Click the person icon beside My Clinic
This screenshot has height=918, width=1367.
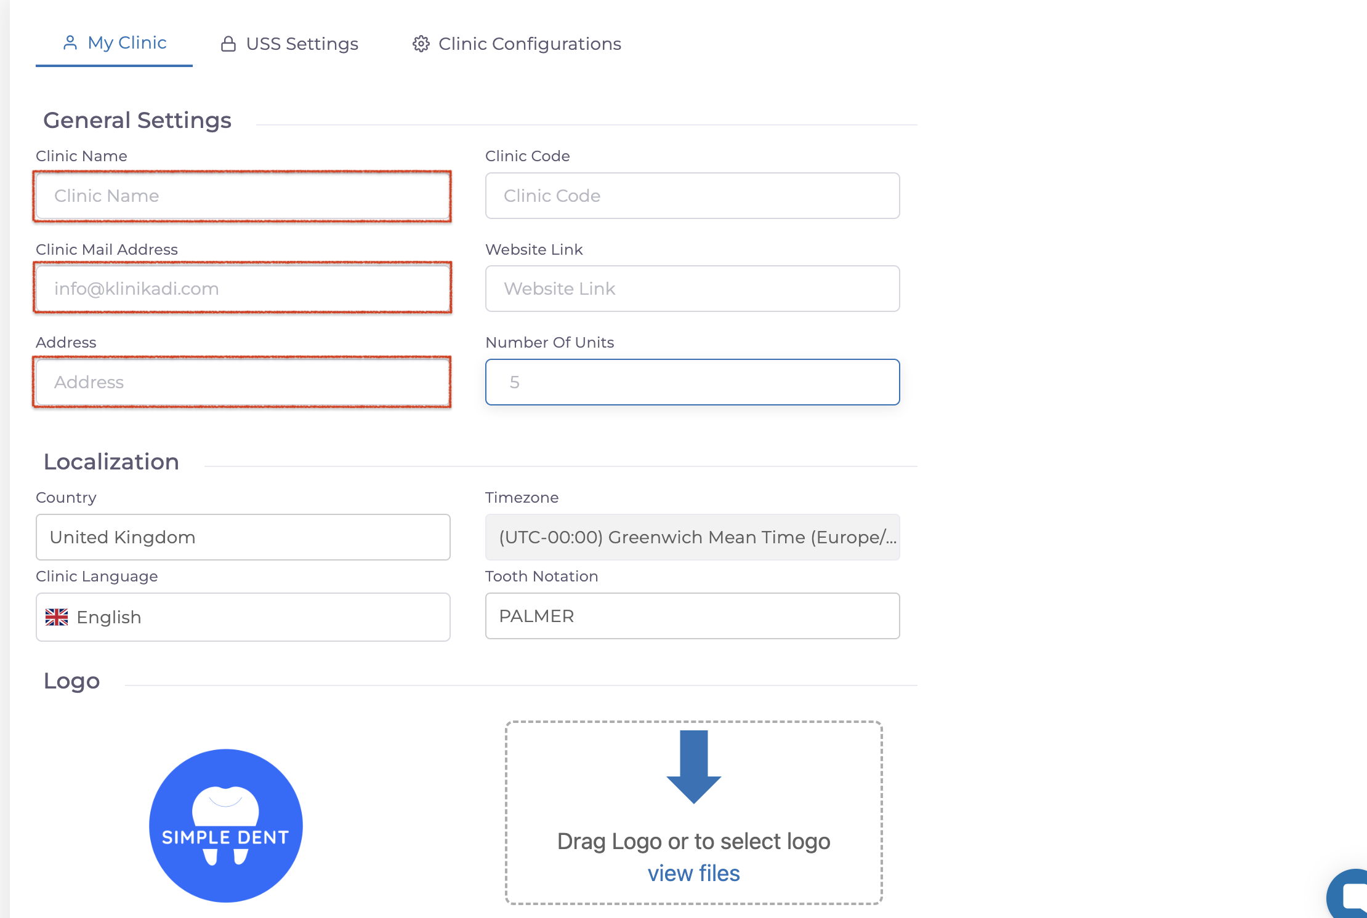pos(70,42)
